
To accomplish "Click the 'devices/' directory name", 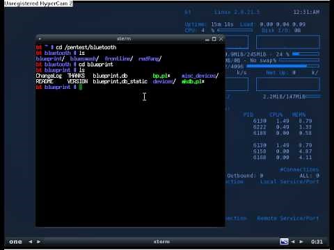I will tap(164, 81).
